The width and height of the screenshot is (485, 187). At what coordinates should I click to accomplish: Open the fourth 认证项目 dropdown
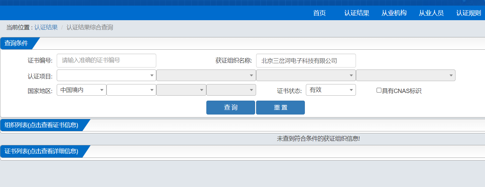tap(406, 75)
